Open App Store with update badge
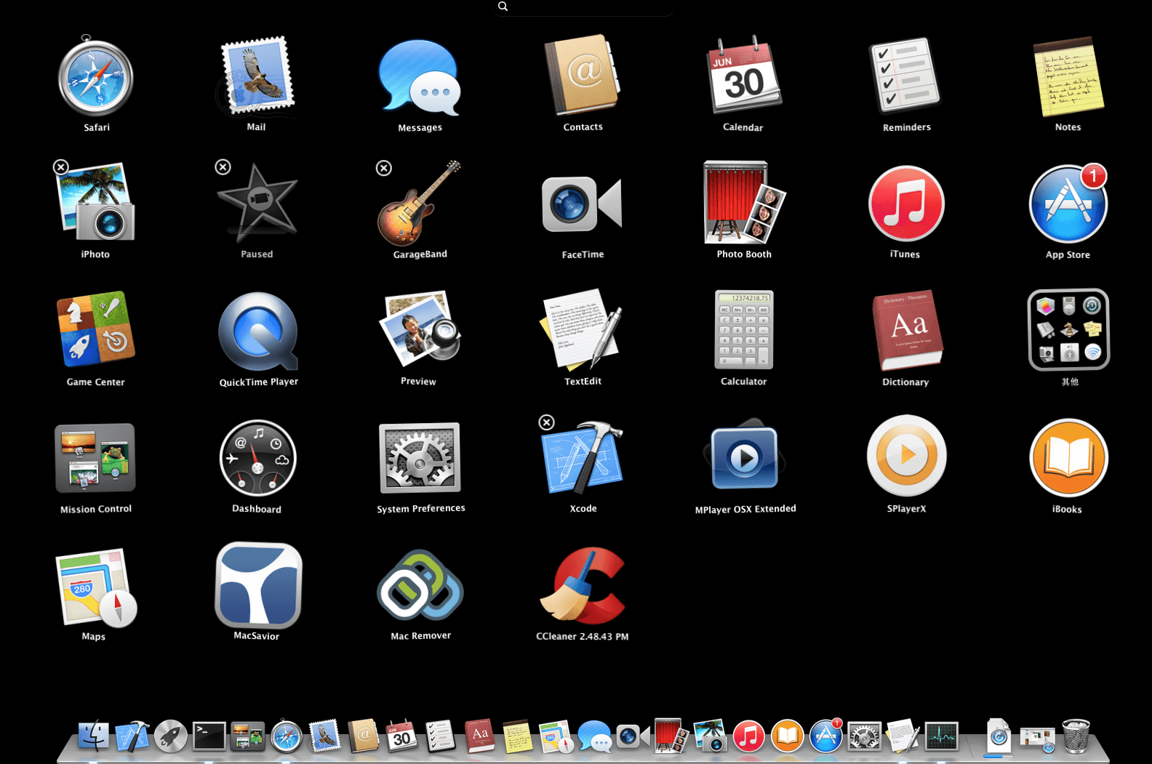This screenshot has width=1152, height=764. (x=1068, y=204)
